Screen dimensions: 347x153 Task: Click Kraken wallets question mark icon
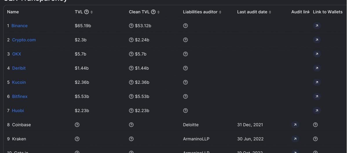tap(315, 139)
